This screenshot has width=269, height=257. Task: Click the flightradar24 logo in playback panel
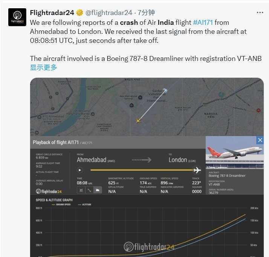pos(49,191)
